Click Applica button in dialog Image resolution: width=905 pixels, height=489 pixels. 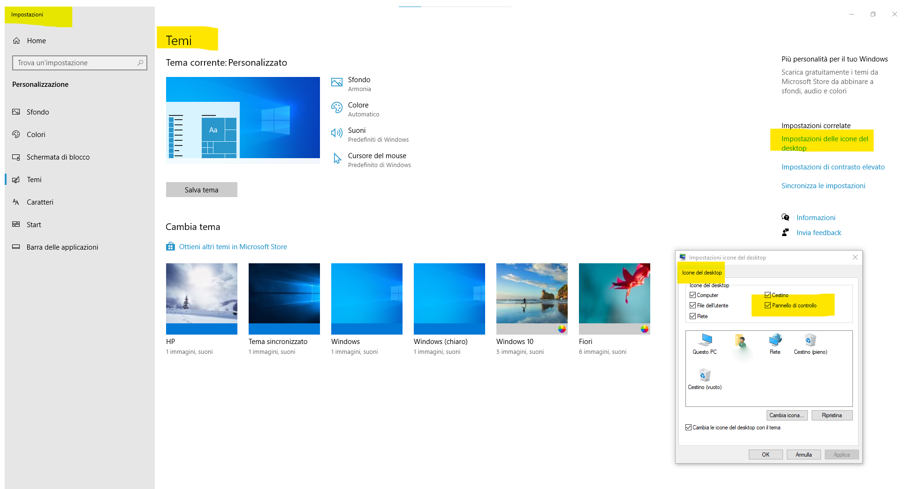tap(842, 455)
